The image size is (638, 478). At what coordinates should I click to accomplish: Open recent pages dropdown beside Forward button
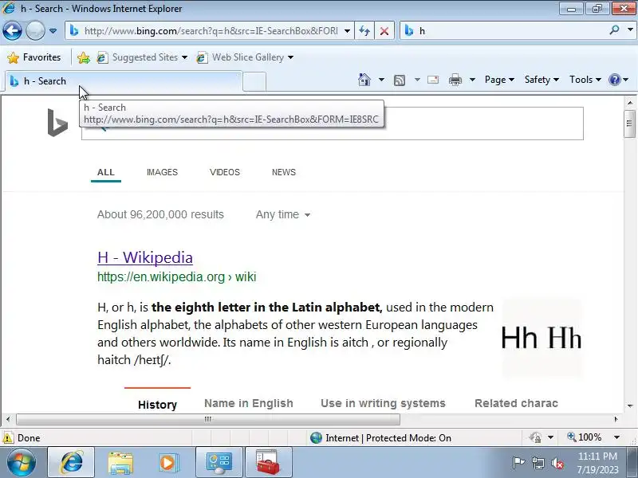pyautogui.click(x=53, y=31)
